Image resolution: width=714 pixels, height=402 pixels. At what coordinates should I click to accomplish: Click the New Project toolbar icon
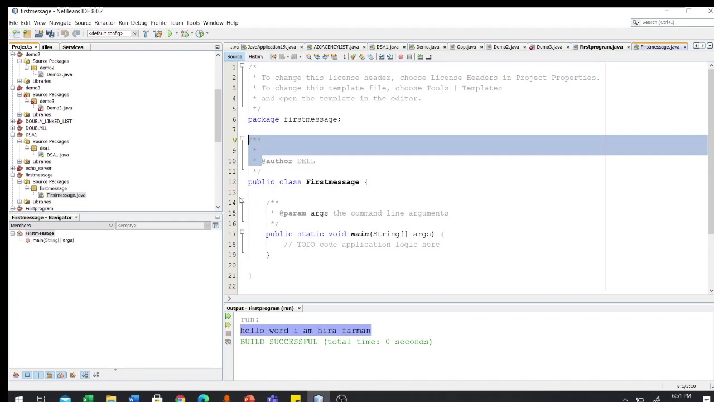tap(27, 33)
